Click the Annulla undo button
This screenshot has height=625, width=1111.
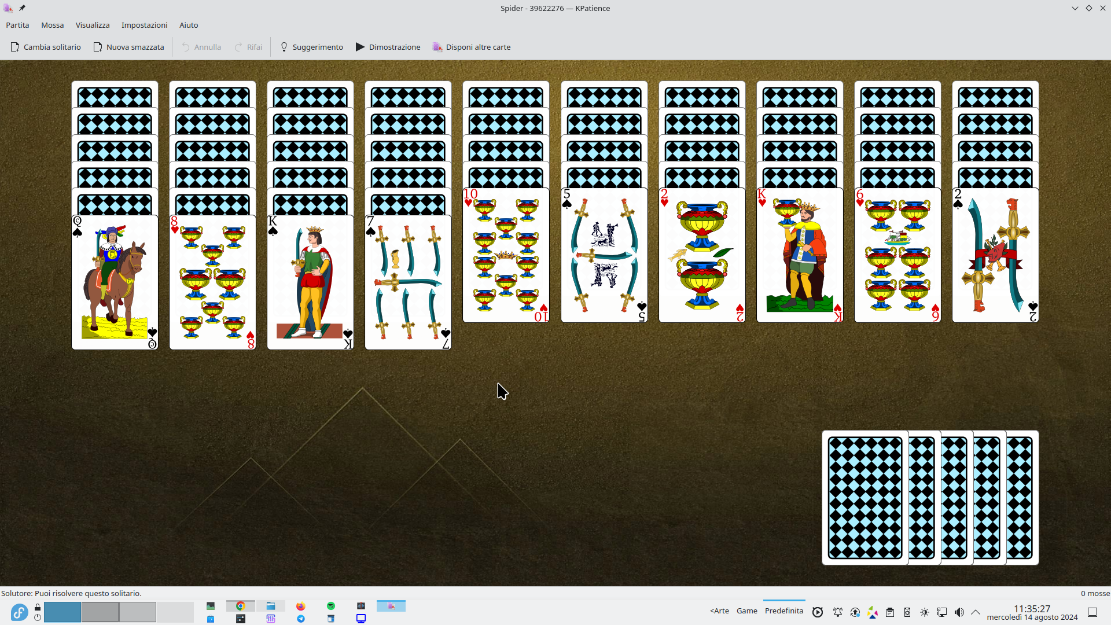(201, 47)
